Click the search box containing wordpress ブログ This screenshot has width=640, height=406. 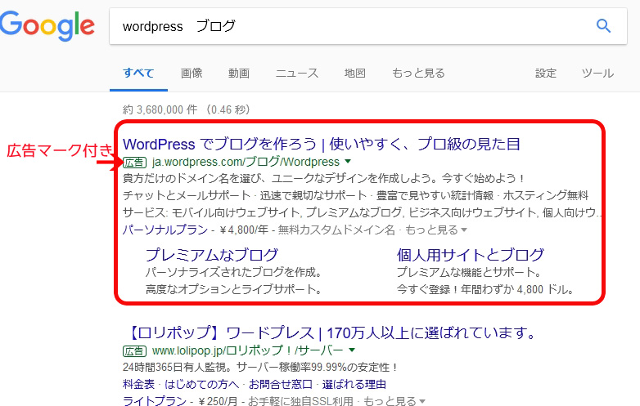(368, 26)
